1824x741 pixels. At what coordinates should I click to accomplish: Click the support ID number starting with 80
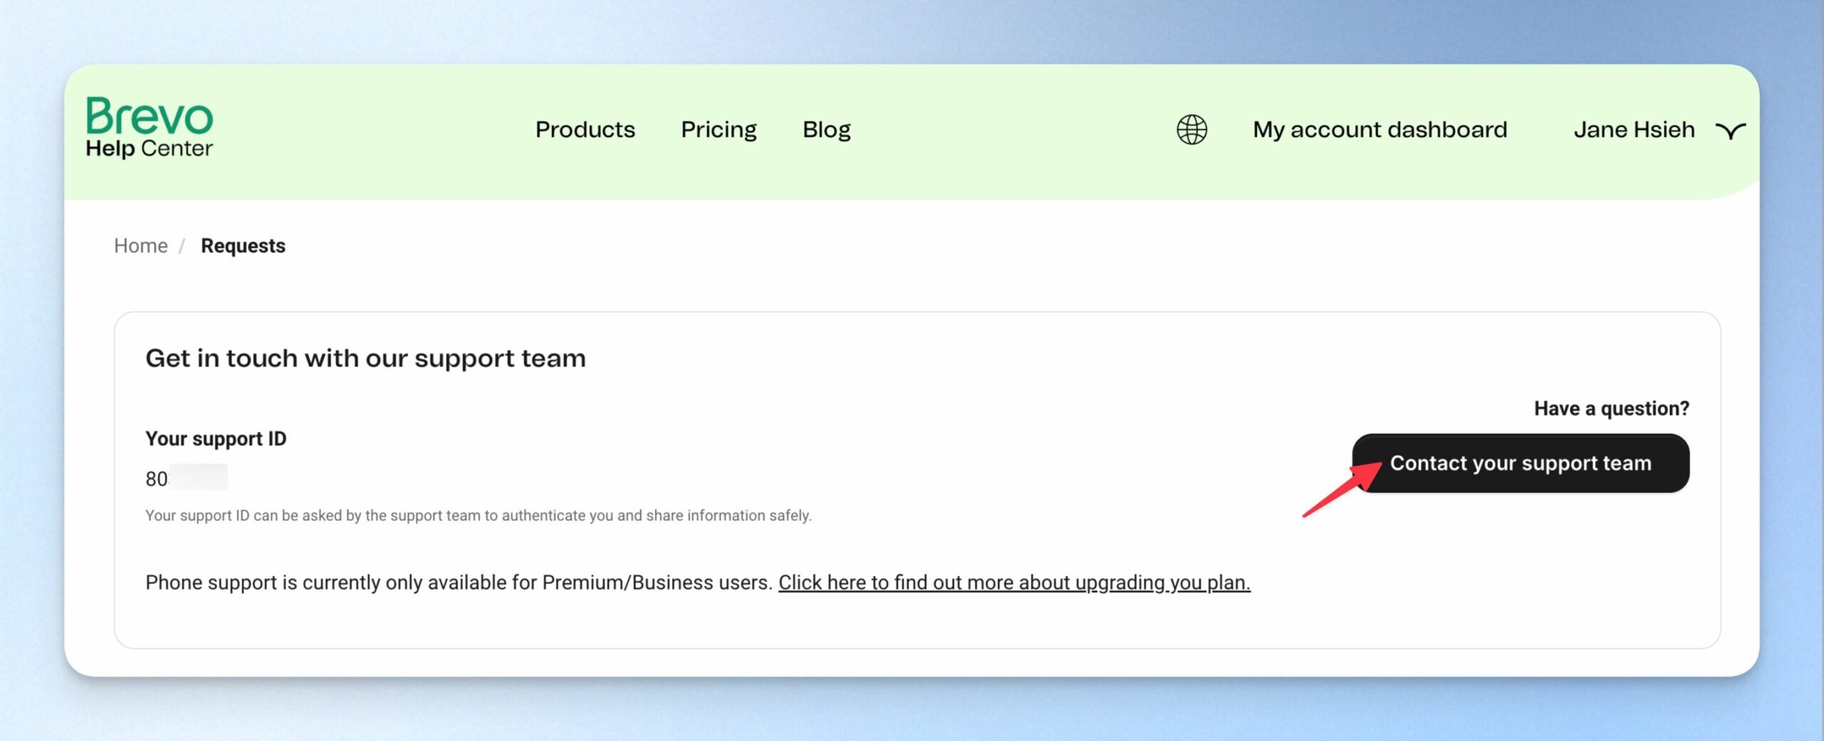tap(186, 478)
